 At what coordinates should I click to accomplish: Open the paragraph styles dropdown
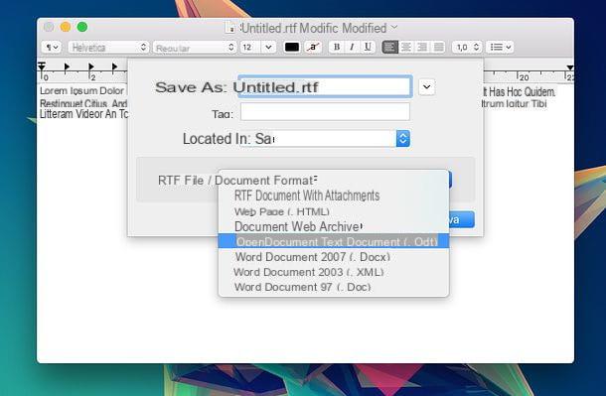point(51,47)
